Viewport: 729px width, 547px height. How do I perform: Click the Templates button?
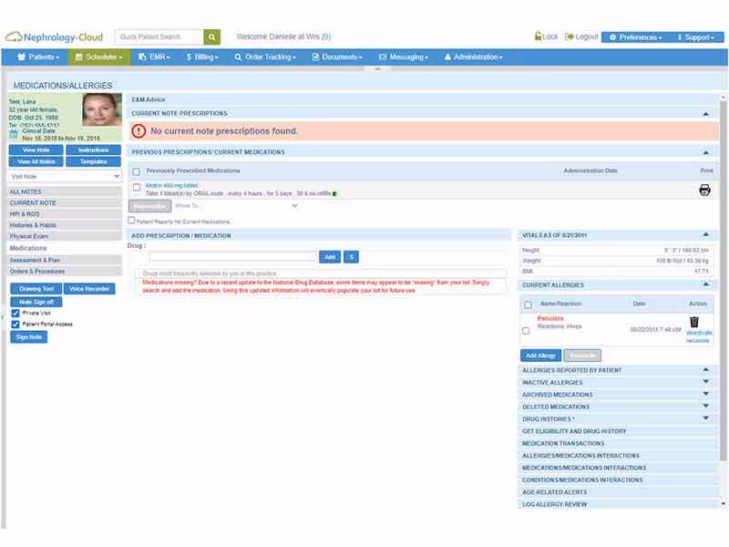tap(94, 161)
